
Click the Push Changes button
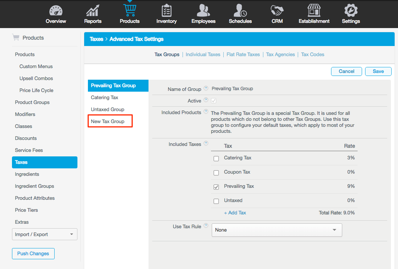(33, 253)
